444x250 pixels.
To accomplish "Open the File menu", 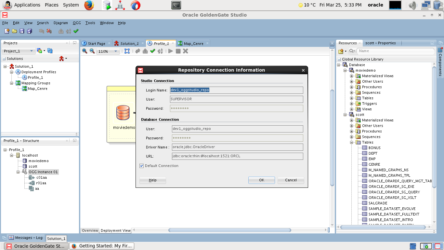I will pyautogui.click(x=5, y=23).
